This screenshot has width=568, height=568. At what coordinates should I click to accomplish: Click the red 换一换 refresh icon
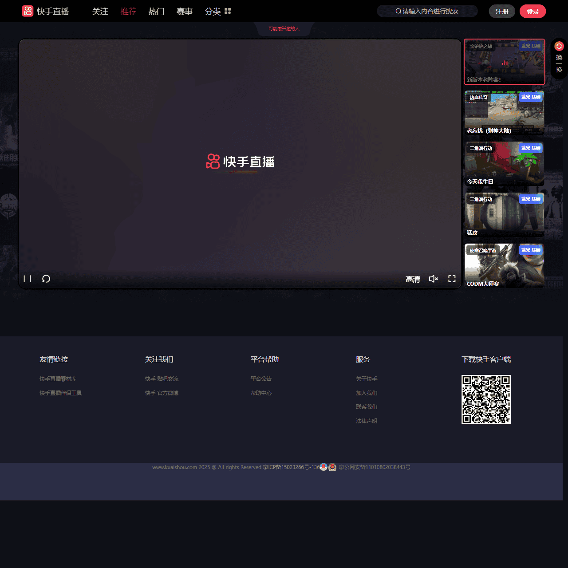pos(559,46)
